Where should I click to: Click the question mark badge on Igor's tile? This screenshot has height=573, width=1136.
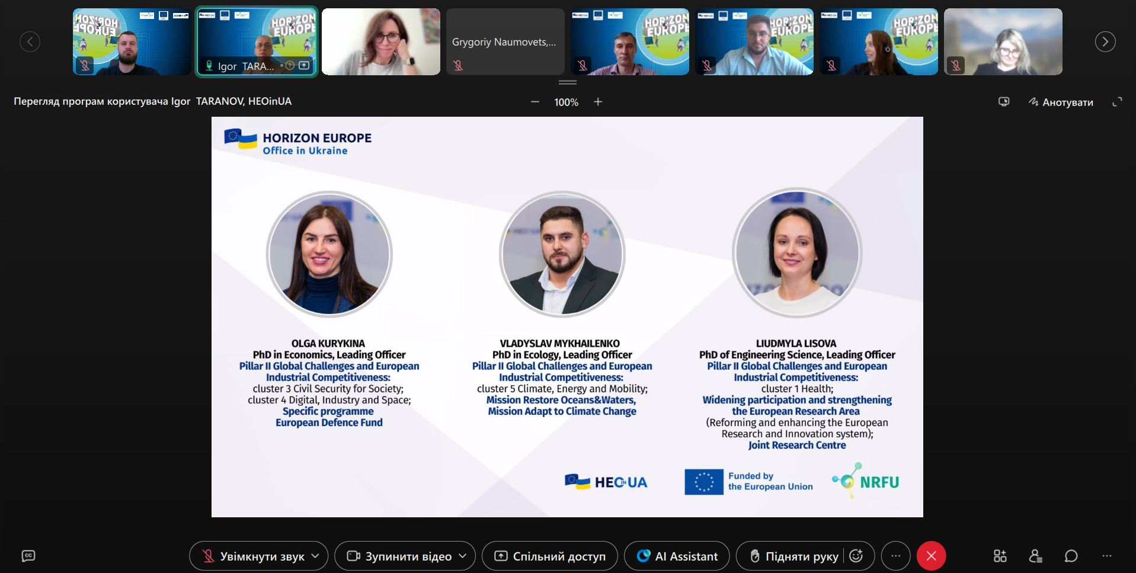coord(290,66)
